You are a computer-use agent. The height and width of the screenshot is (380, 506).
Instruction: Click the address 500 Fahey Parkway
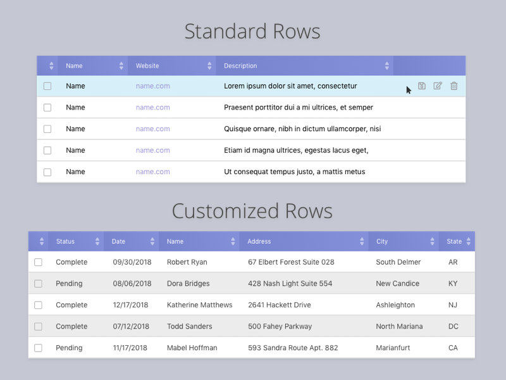click(x=280, y=326)
